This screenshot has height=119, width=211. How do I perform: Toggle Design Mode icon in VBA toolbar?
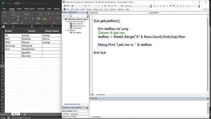coord(105,6)
